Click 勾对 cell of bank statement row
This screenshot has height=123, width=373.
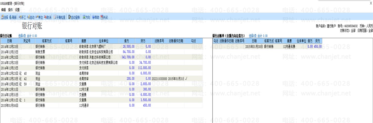216,47
